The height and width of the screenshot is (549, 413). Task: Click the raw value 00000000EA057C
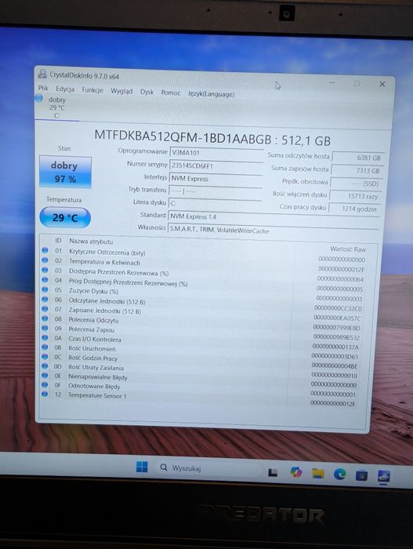(x=337, y=318)
